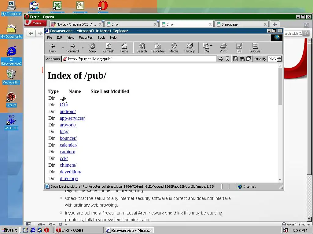
Task: Open the b2g/ directory link
Action: click(64, 132)
